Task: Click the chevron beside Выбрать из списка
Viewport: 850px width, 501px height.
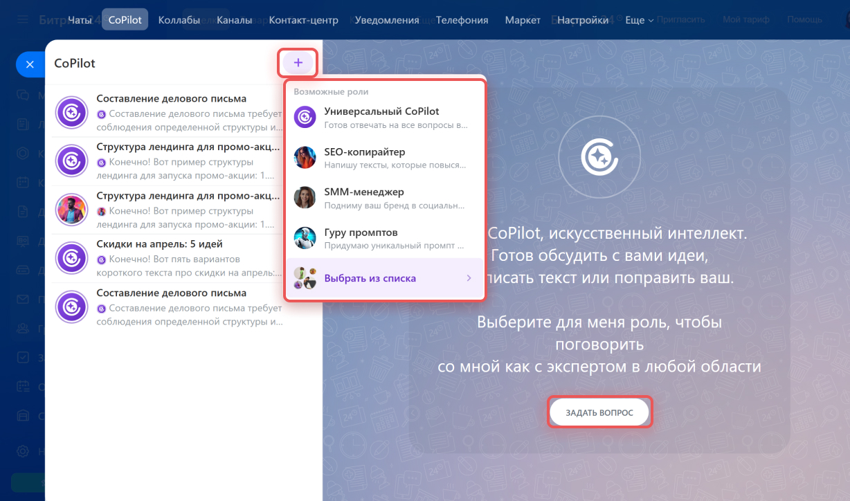Action: click(469, 278)
